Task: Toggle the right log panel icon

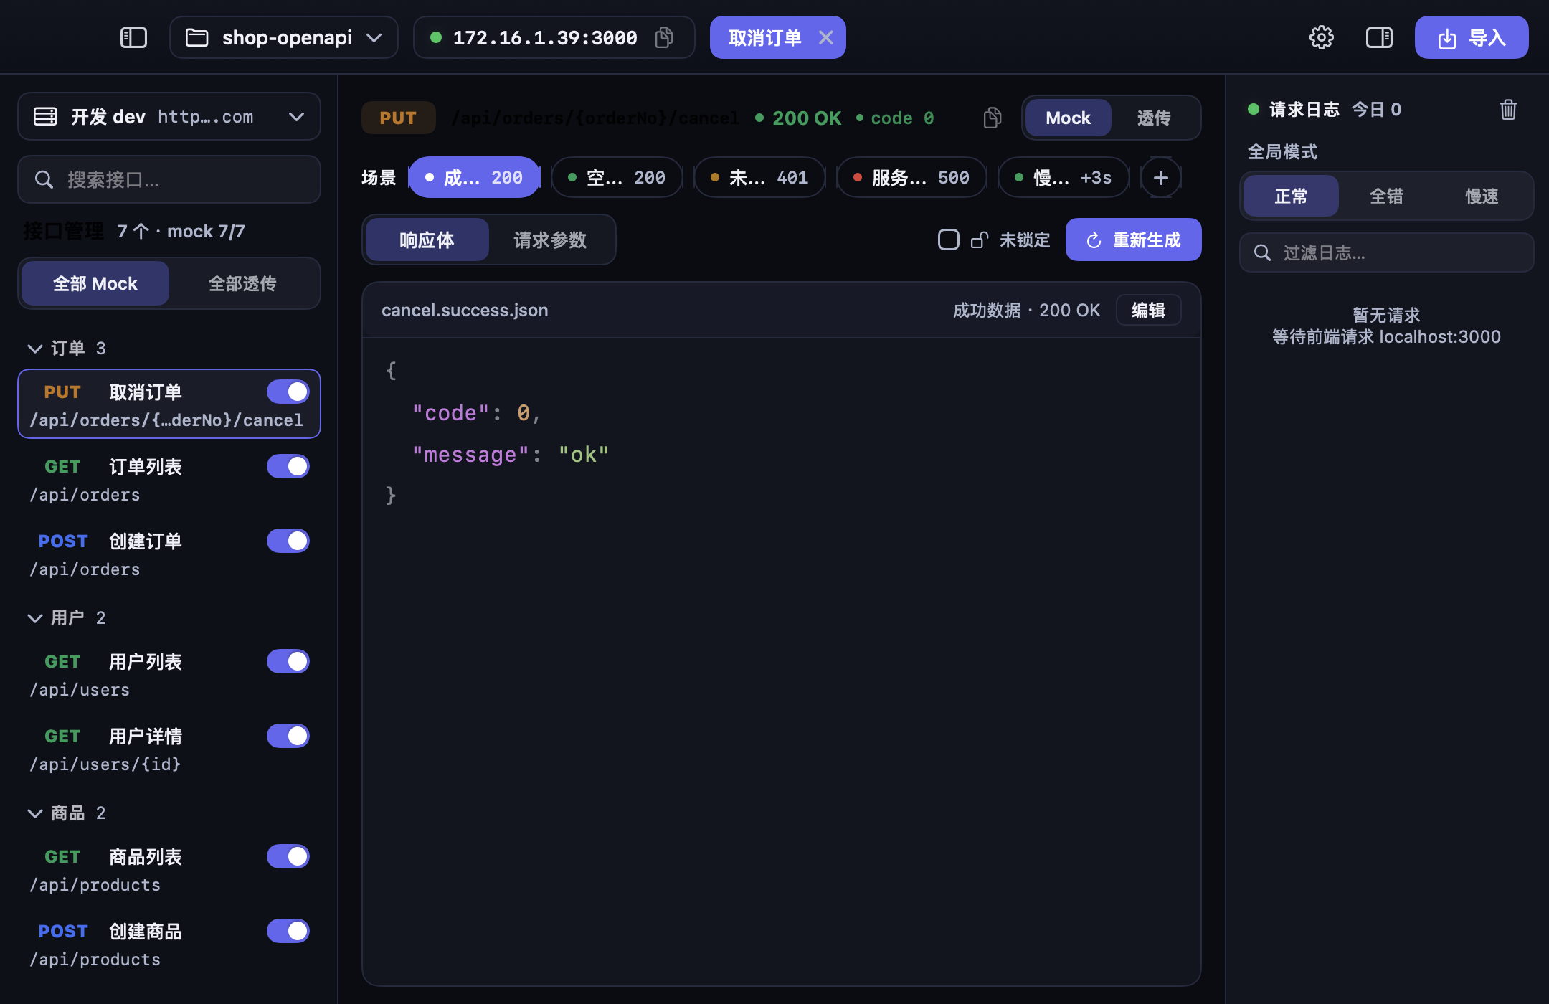Action: pyautogui.click(x=1379, y=37)
